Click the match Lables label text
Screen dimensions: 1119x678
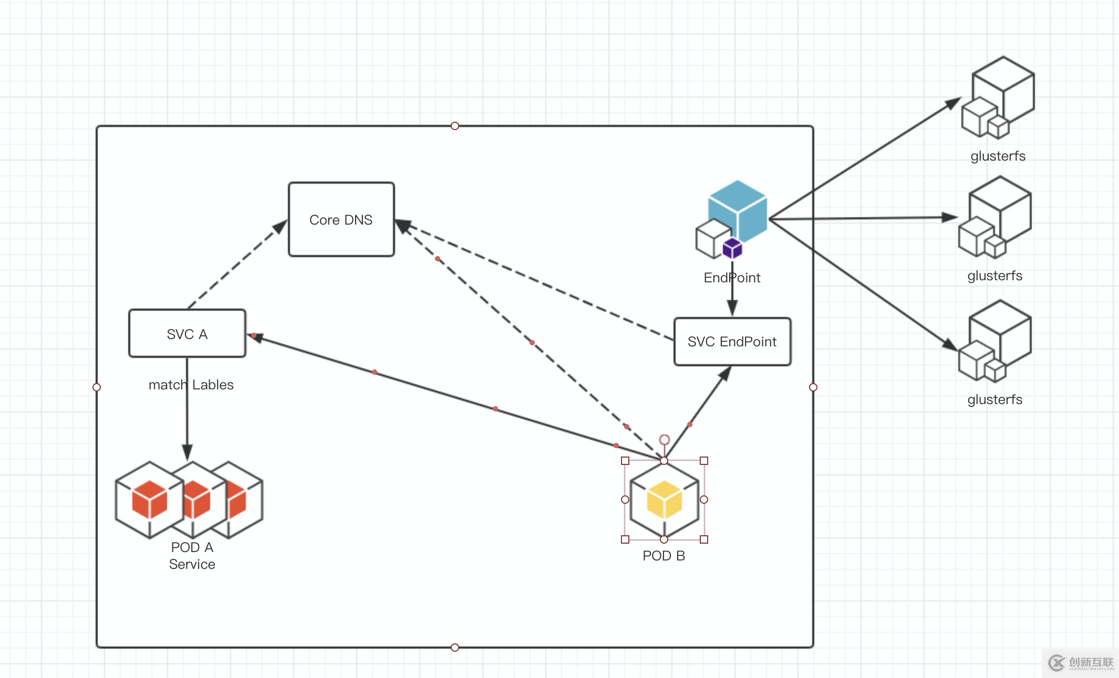tap(191, 385)
